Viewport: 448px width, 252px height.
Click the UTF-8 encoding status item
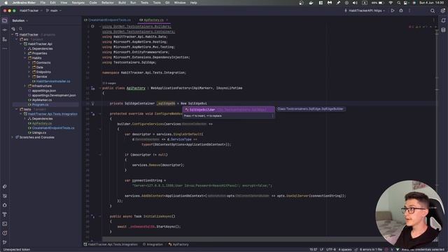click(x=331, y=250)
